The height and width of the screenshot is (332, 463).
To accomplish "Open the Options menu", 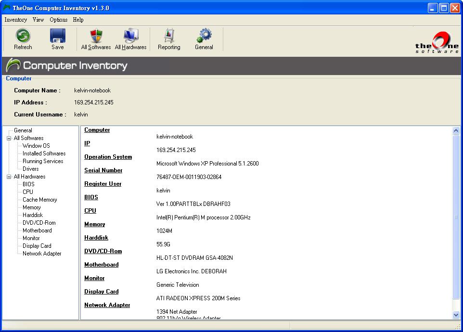I will [x=58, y=20].
